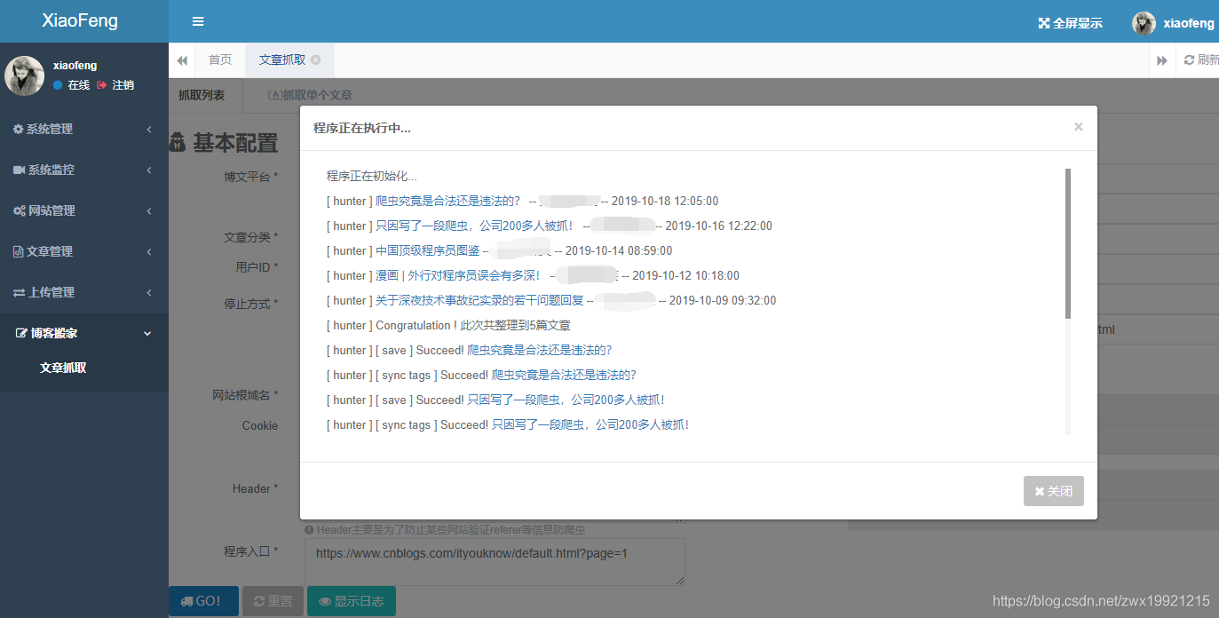Screen dimensions: 1219x618
Task: Switch to the 首页 tab
Action: [x=219, y=59]
